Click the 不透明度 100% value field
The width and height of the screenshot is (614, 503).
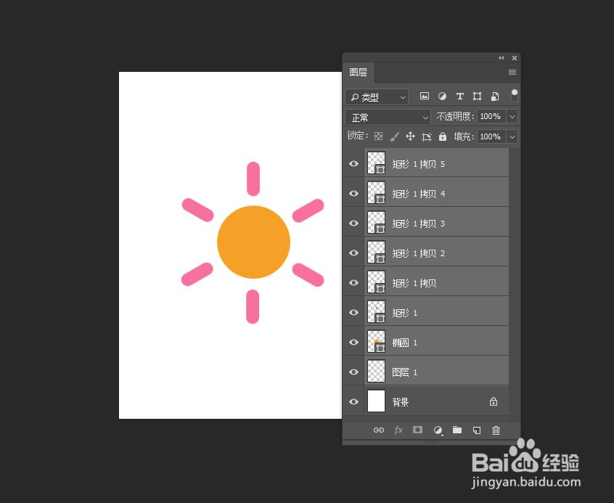[491, 116]
